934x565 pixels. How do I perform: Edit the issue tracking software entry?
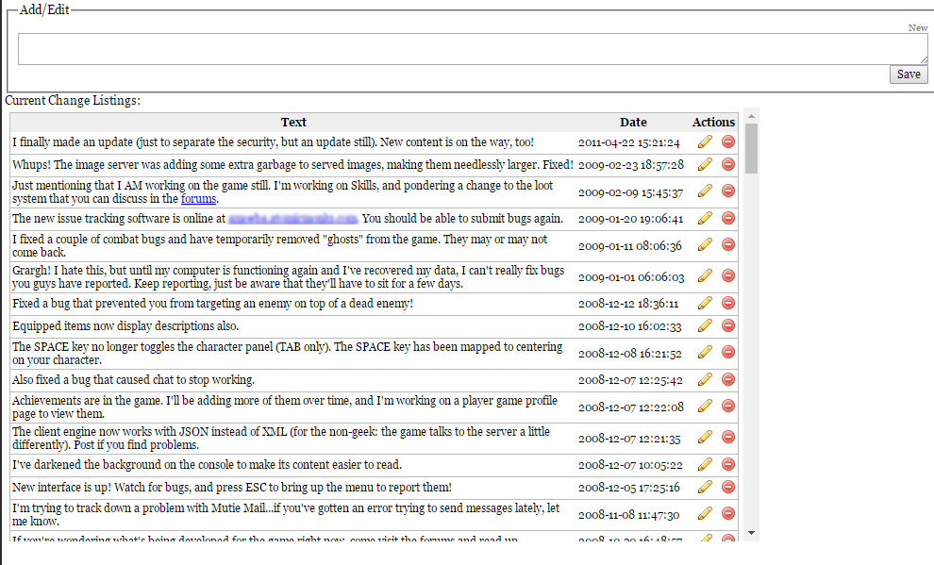click(x=705, y=219)
